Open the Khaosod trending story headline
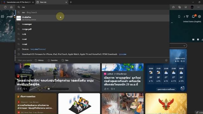The width and height of the screenshot is (203, 114). click(36, 107)
